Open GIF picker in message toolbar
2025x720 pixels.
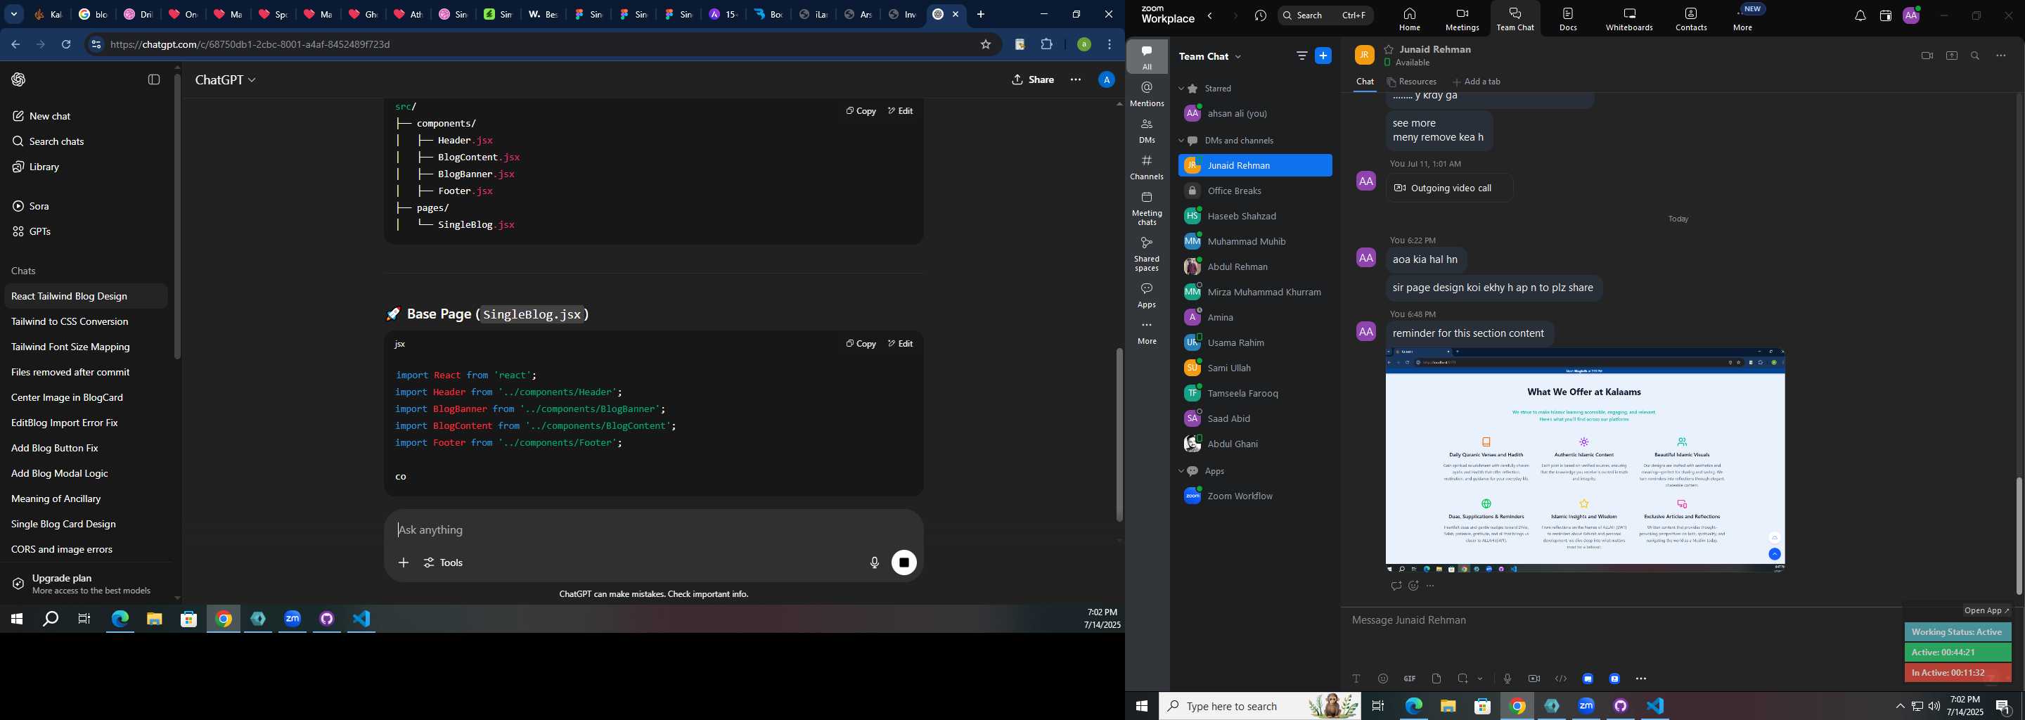click(1410, 679)
